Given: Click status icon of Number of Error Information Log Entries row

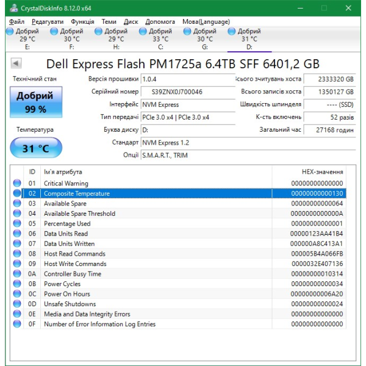Looking at the screenshot, I should [x=17, y=323].
